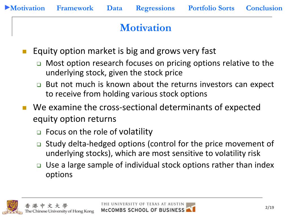Click the 'McCombs School of Business' text
This screenshot has height=217, width=289.
point(143,210)
